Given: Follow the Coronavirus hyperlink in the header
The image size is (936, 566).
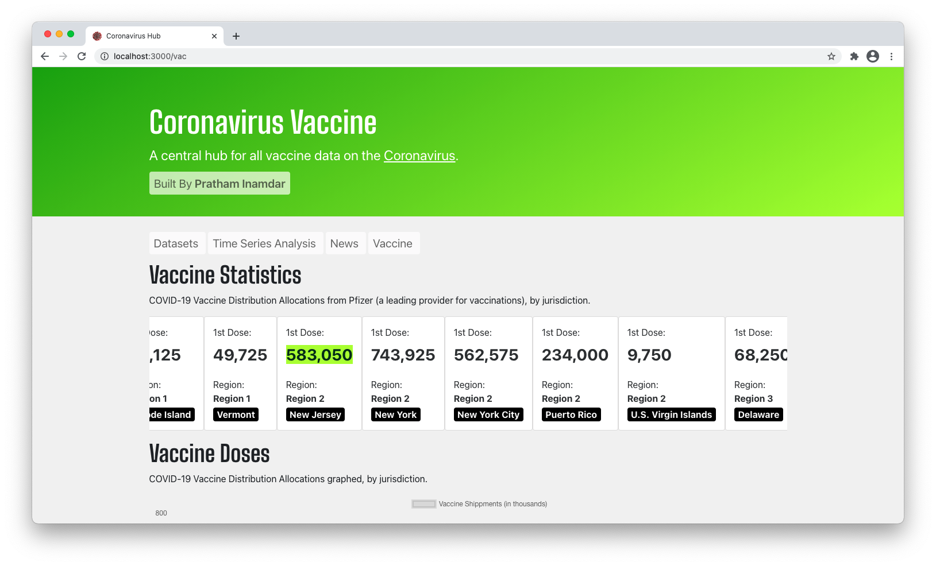Looking at the screenshot, I should tap(419, 156).
